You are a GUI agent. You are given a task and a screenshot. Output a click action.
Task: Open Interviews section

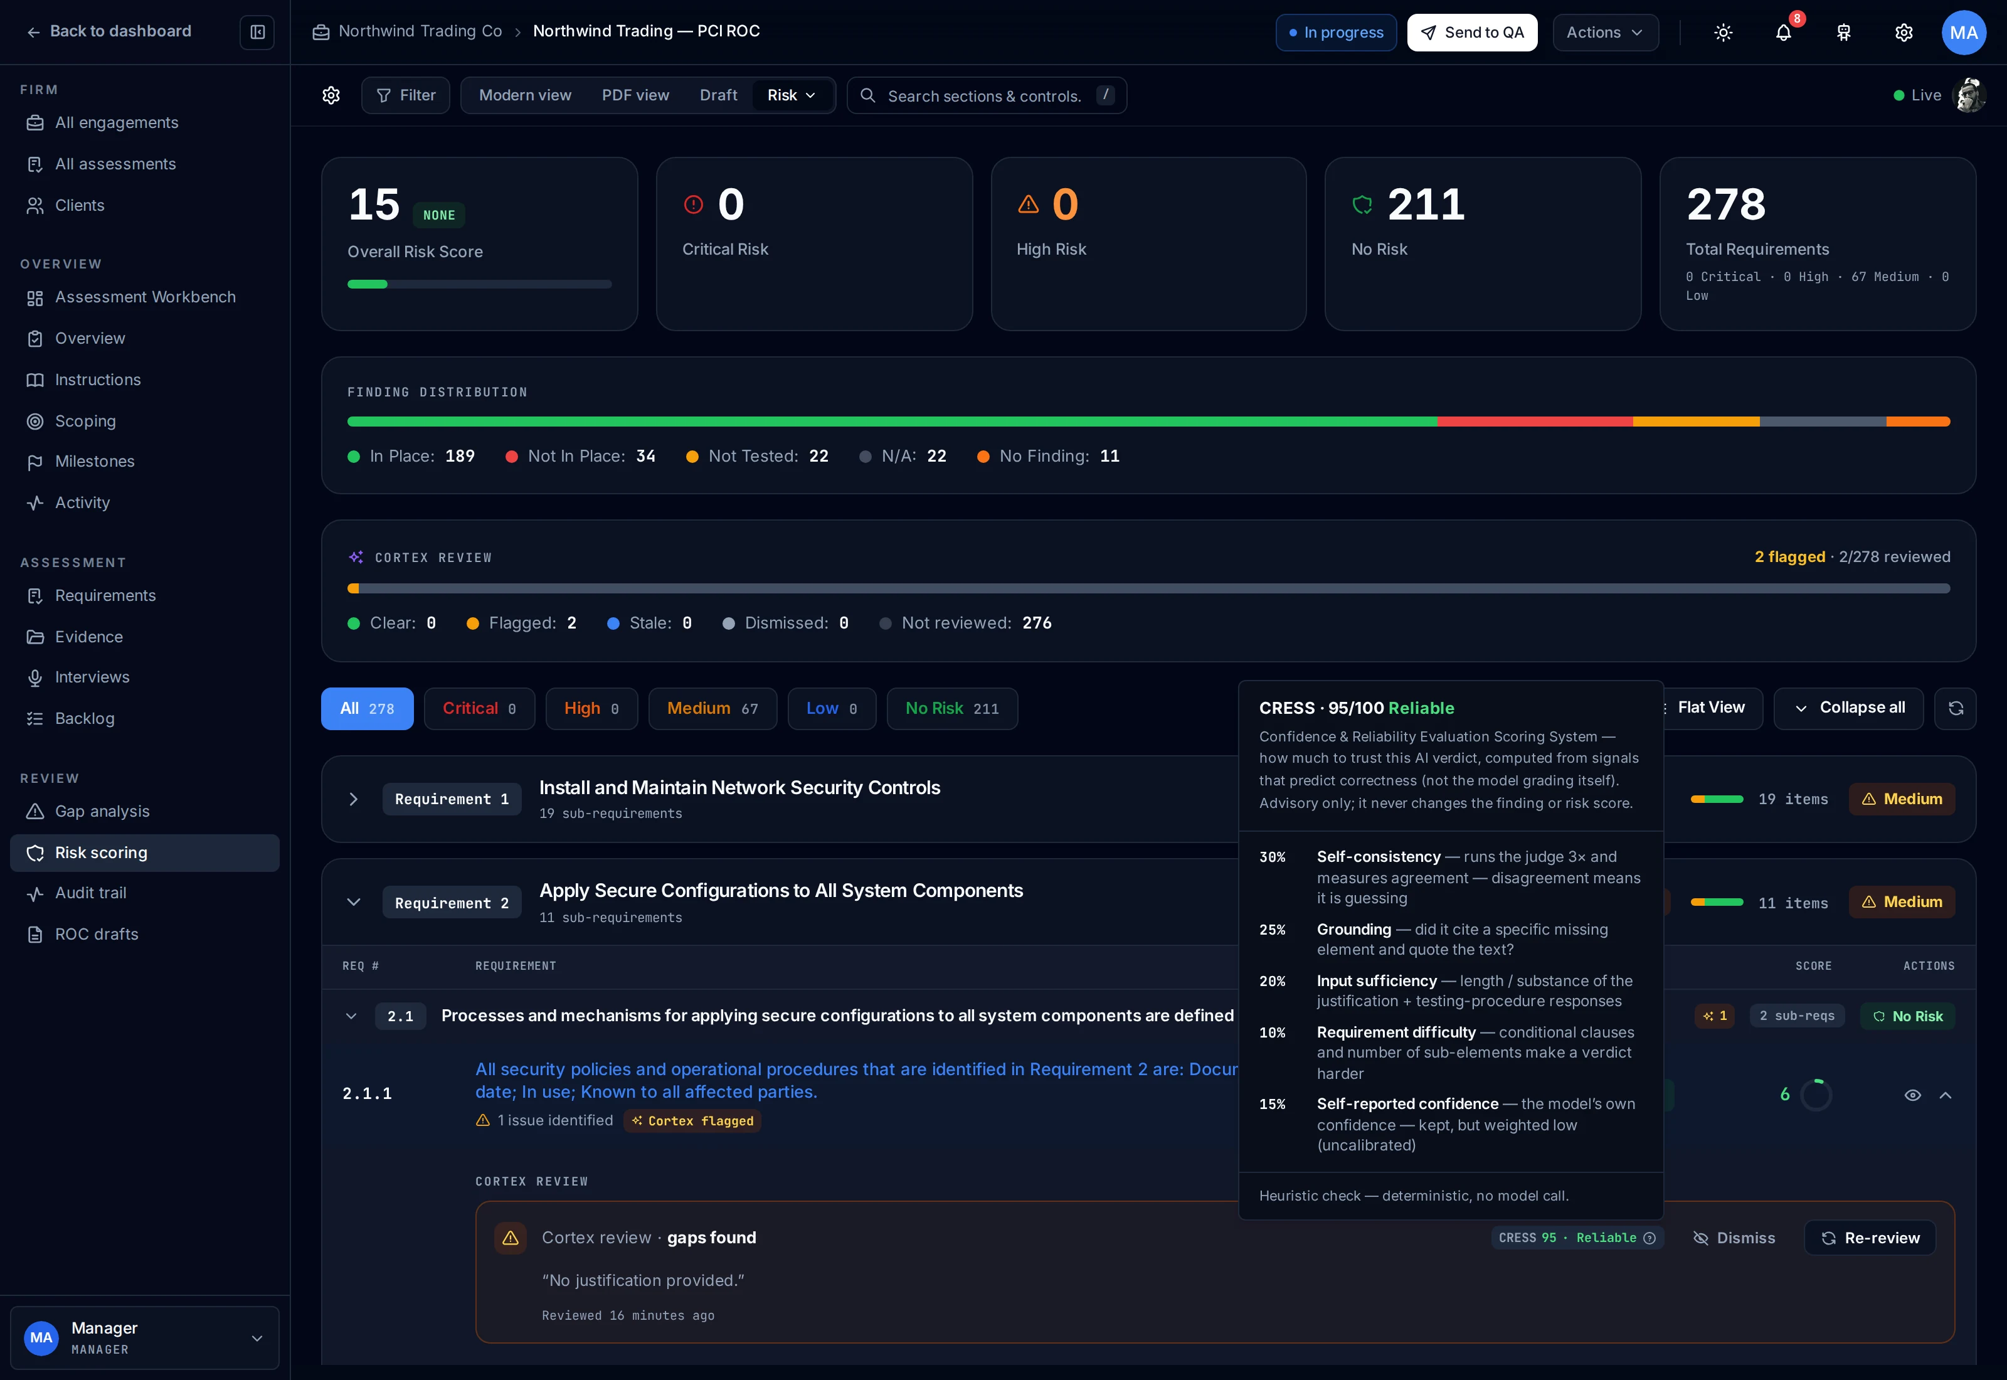coord(144,678)
